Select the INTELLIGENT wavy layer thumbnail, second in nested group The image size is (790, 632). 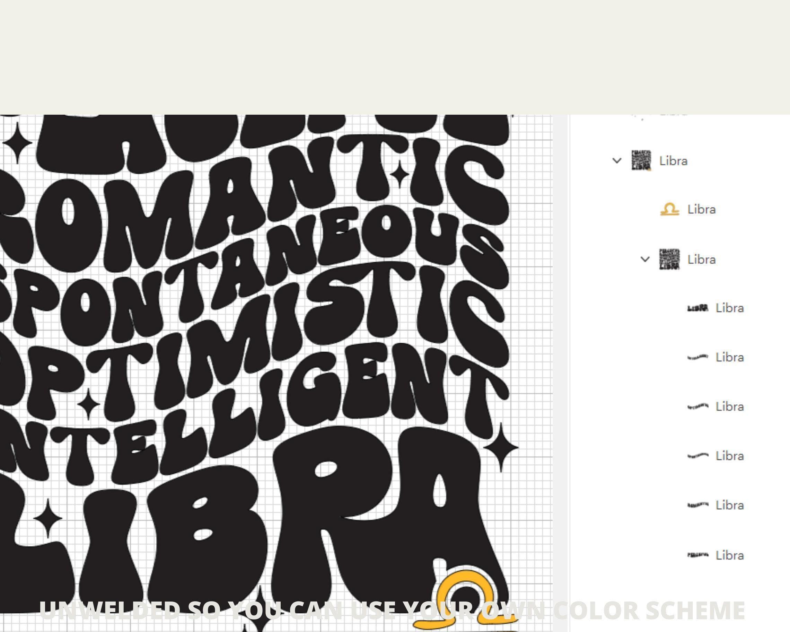tap(698, 357)
